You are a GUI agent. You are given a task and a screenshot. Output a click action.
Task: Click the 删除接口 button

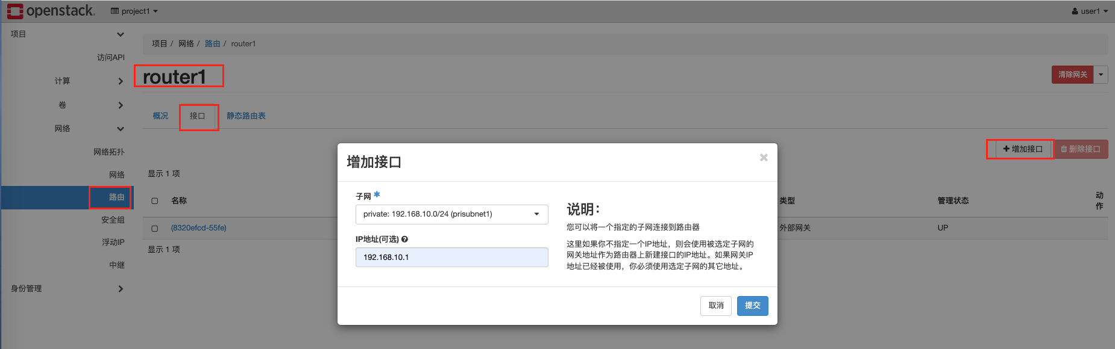point(1081,149)
